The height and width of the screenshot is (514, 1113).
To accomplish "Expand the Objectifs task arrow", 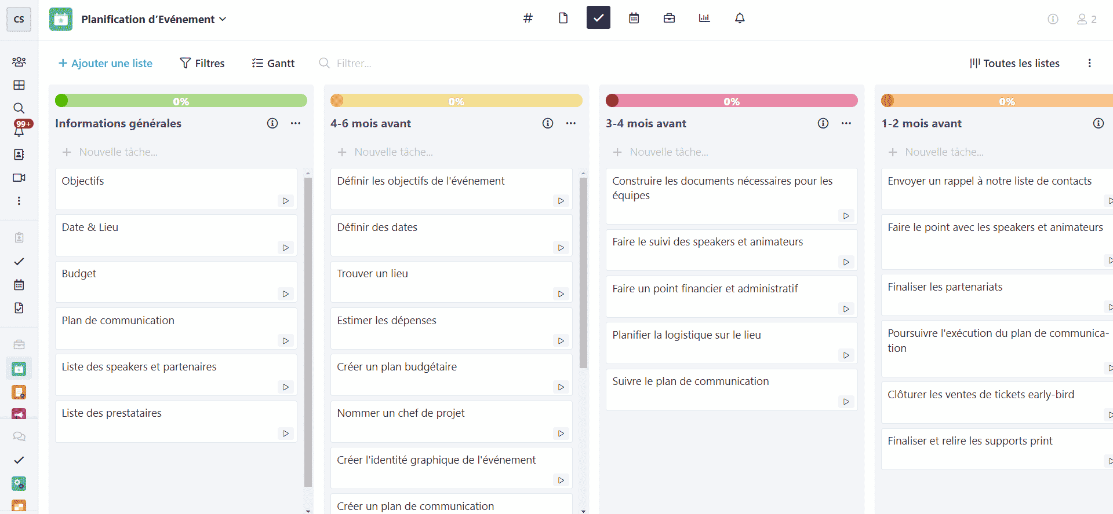I will [286, 201].
